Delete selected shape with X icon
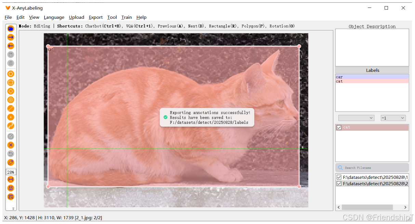 [11, 145]
